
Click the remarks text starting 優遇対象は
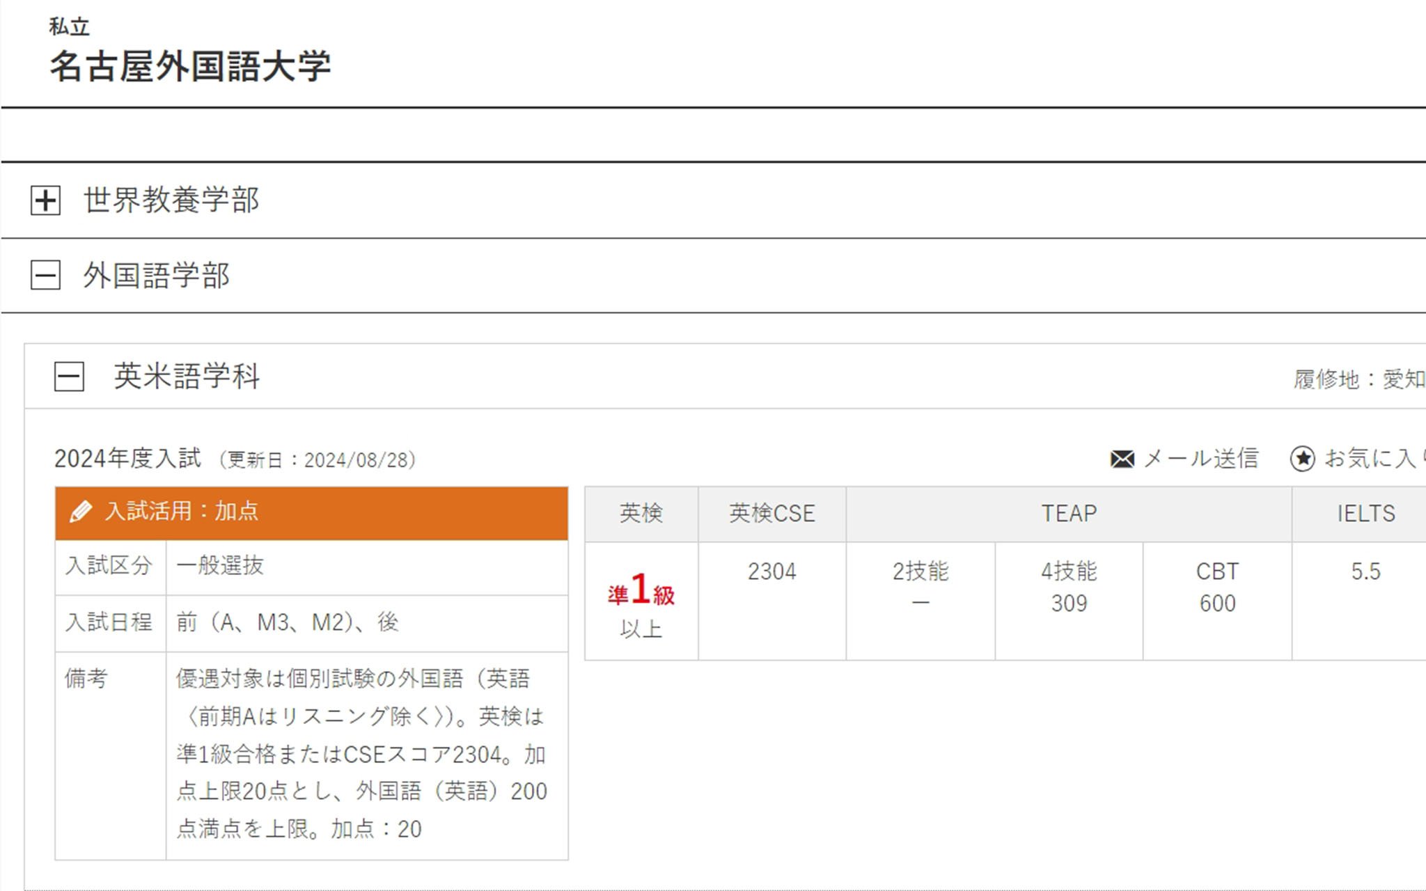[361, 753]
